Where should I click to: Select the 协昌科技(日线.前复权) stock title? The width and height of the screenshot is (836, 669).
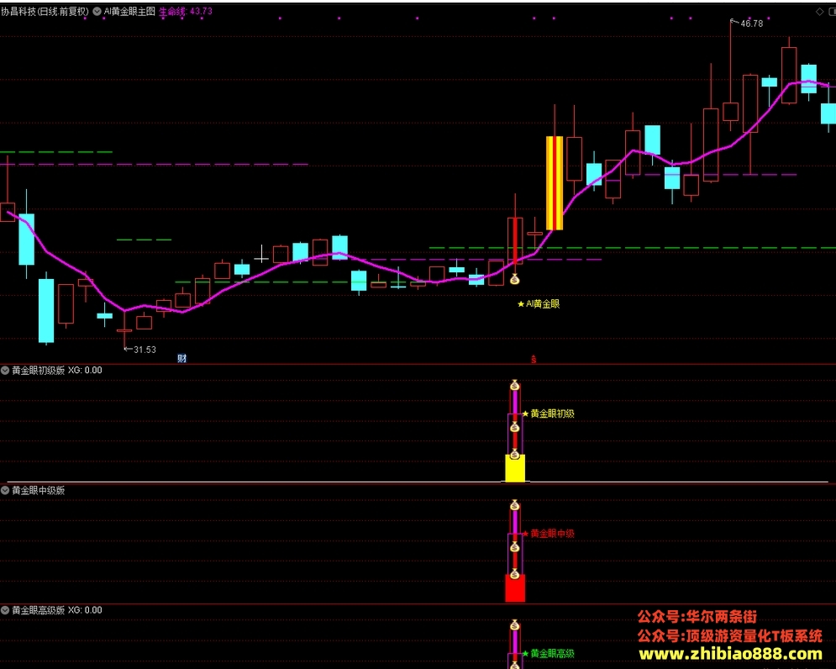tap(45, 11)
